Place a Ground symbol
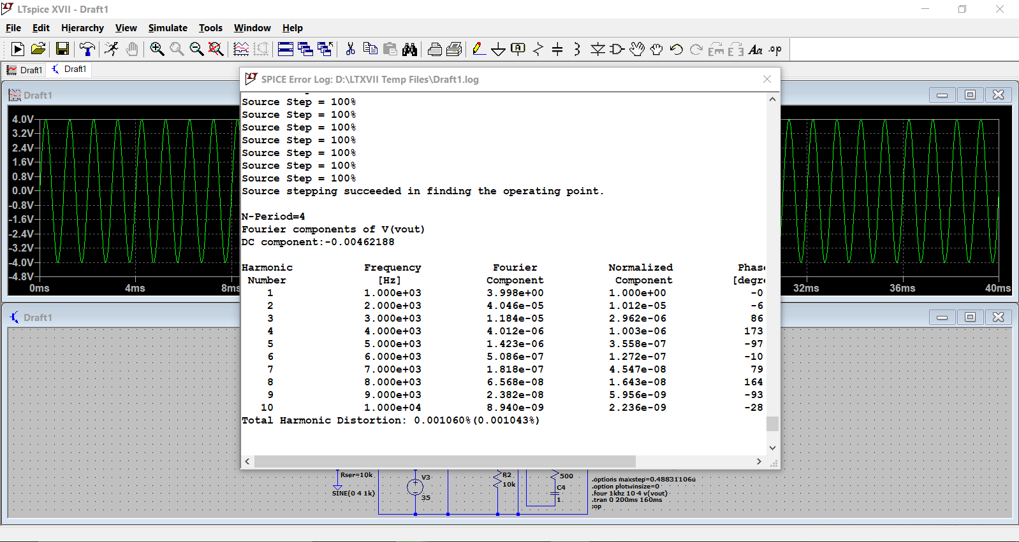The image size is (1019, 542). 499,49
